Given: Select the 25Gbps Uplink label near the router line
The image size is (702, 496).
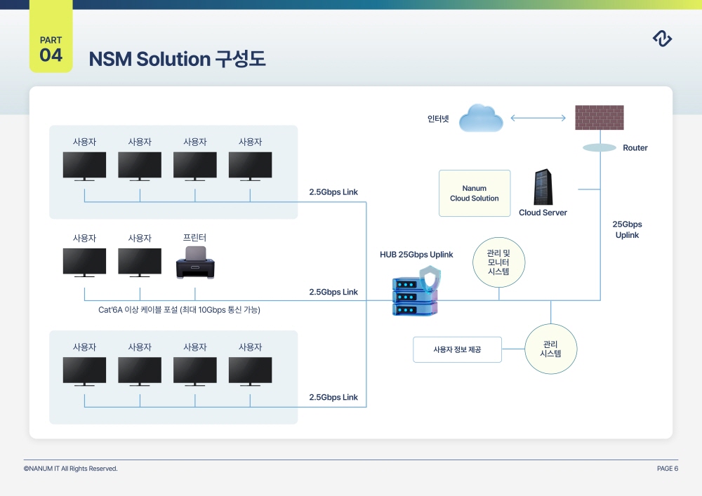Looking at the screenshot, I should (627, 229).
